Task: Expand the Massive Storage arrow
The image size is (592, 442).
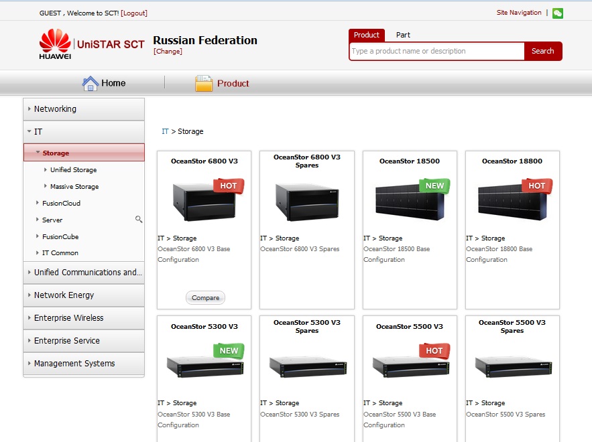Action: [x=46, y=186]
